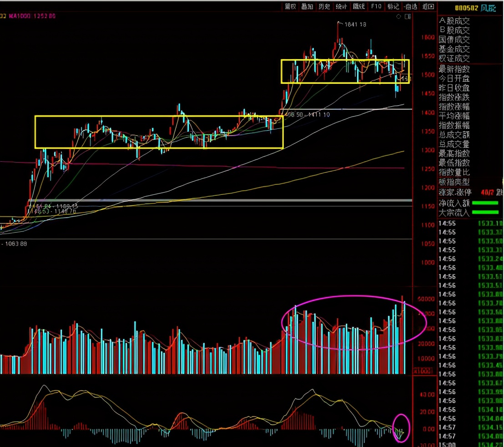Click the 60000 volume axis label
This screenshot has height=447, width=504.
point(426,299)
